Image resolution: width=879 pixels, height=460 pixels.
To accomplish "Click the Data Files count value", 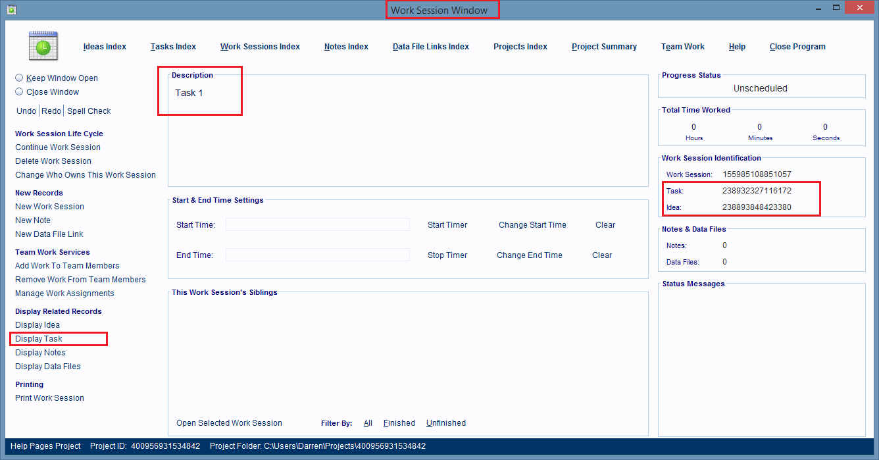I will (x=724, y=262).
